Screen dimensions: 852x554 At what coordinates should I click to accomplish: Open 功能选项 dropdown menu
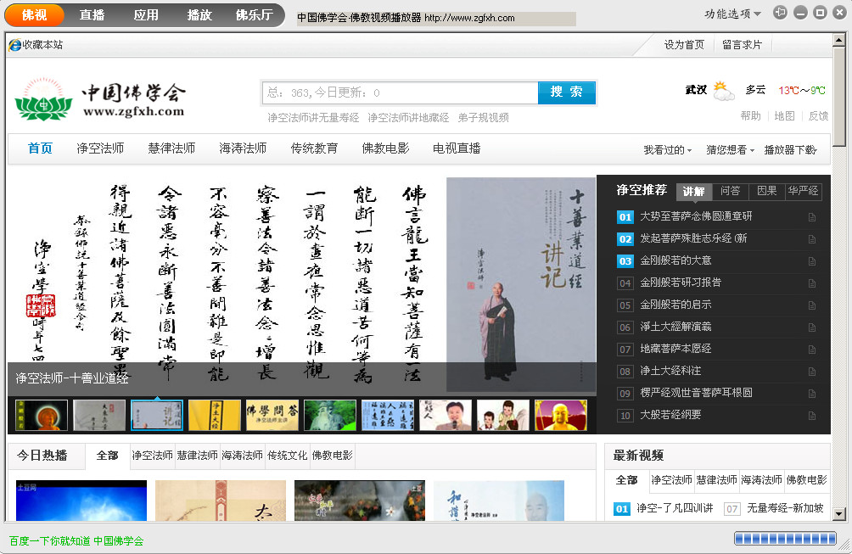(732, 14)
